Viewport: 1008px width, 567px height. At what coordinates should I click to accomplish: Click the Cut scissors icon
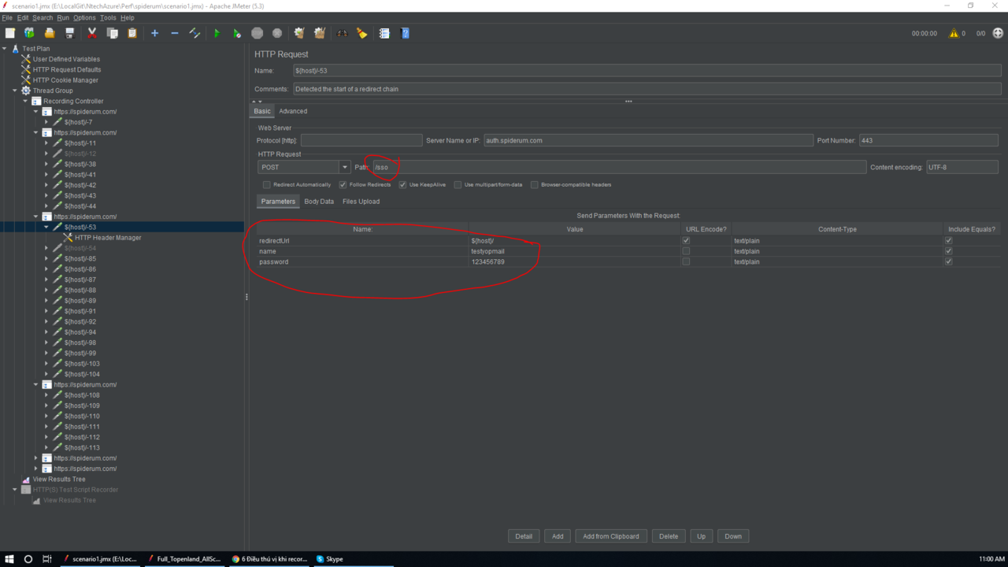pyautogui.click(x=92, y=33)
